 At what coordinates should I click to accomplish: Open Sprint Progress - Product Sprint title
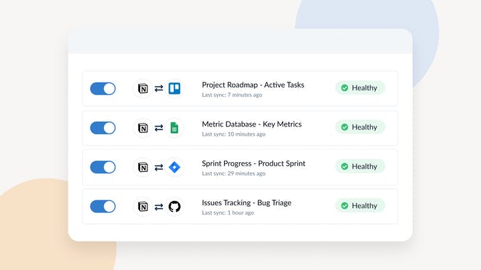point(254,163)
